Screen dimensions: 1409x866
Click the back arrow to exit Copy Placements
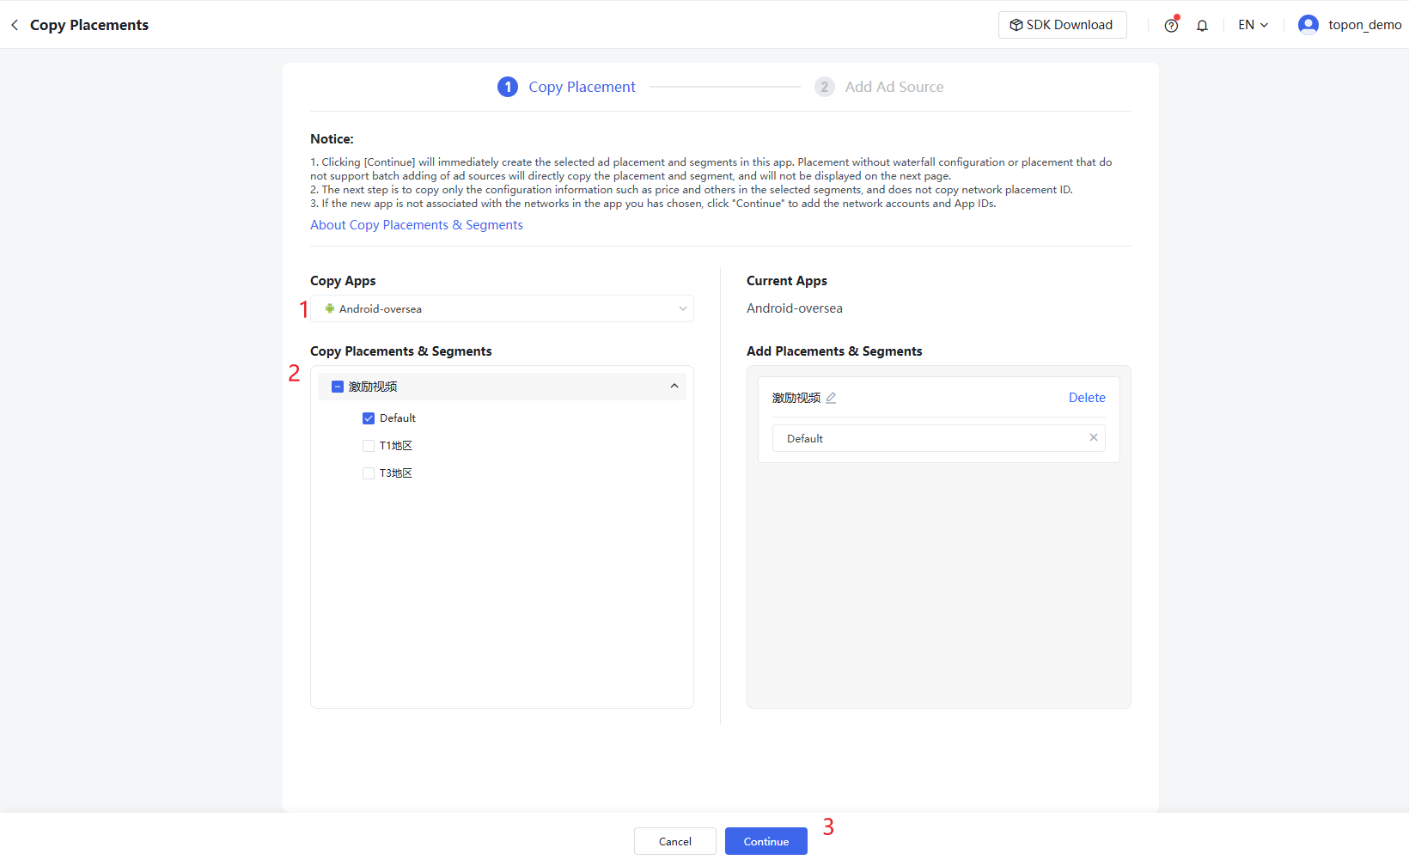point(14,25)
